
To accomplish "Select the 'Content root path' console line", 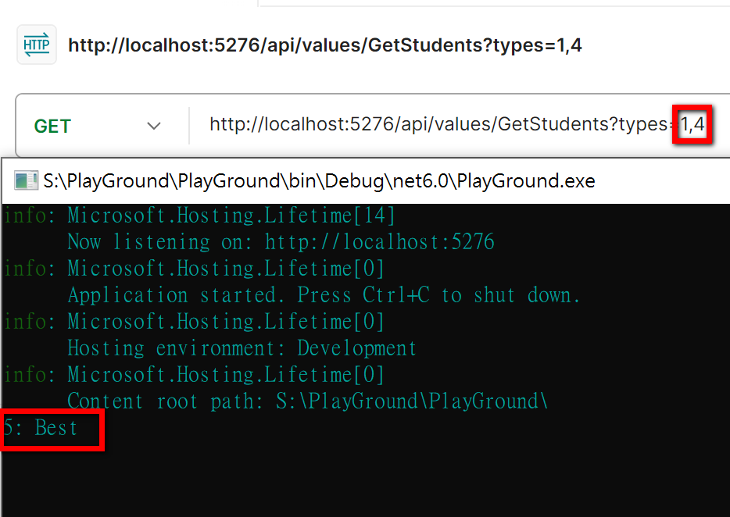I will 307,401.
